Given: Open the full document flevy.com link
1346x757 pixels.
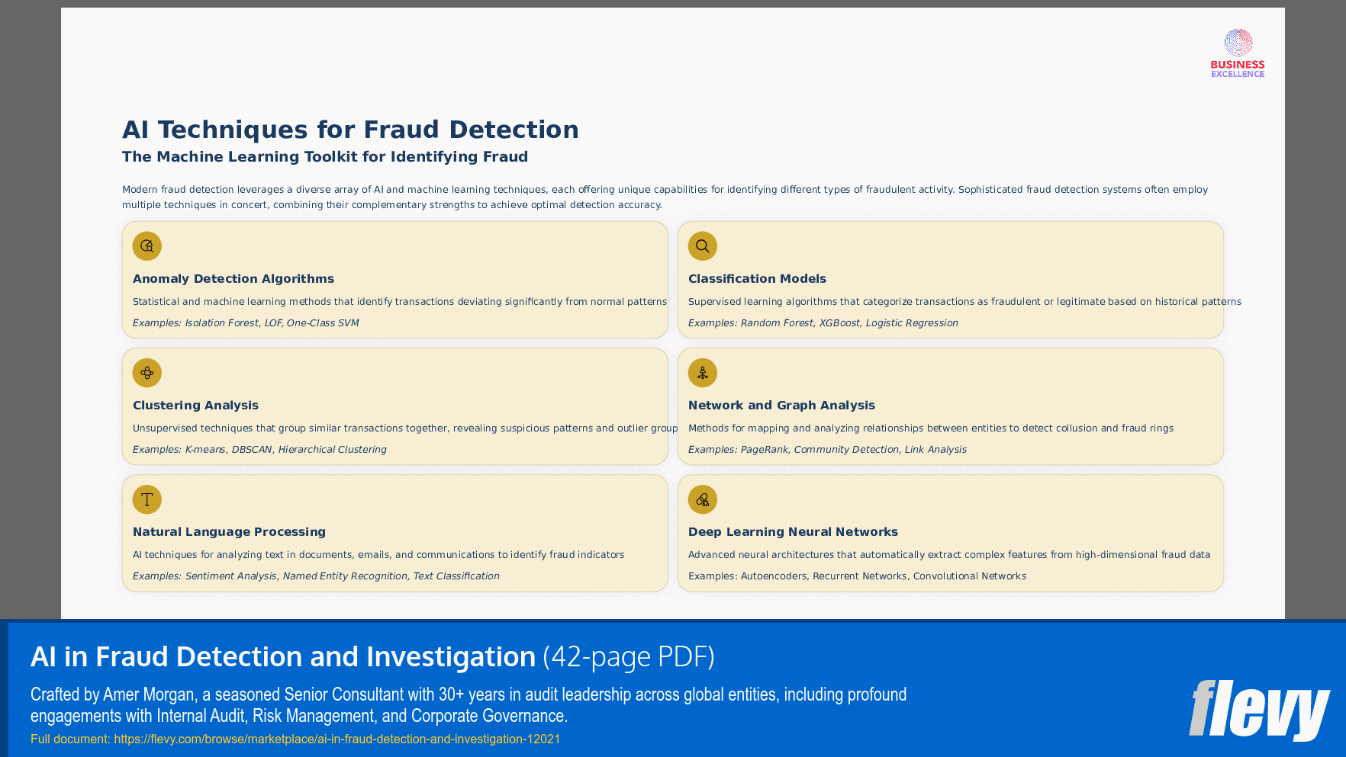Looking at the screenshot, I should pyautogui.click(x=337, y=739).
